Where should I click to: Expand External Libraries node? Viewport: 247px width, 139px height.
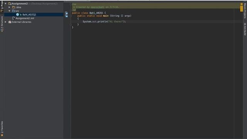(5, 22)
